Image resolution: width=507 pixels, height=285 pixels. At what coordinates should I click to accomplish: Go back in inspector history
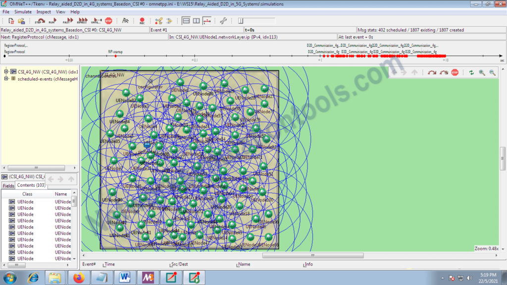tap(51, 179)
